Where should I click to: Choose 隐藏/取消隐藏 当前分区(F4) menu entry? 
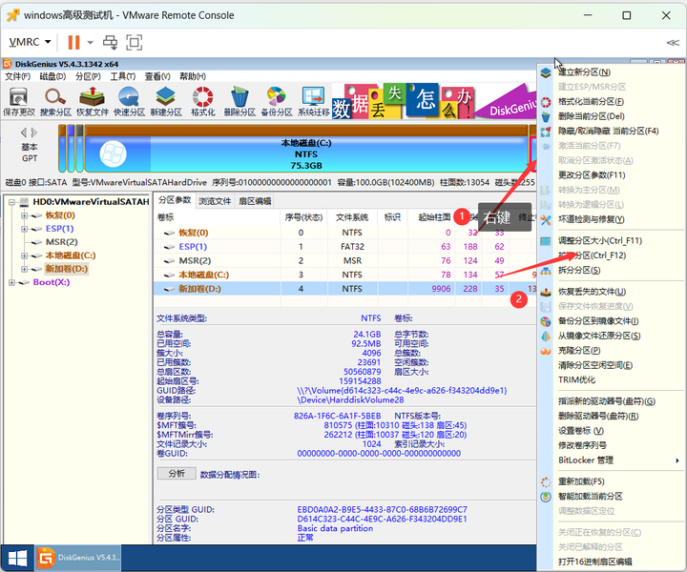611,132
